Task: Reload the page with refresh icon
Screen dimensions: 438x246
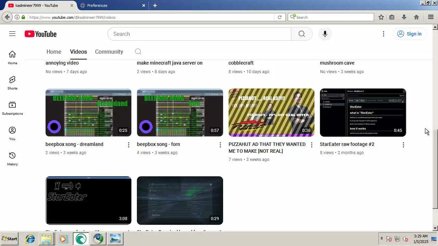Action: pyautogui.click(x=280, y=17)
